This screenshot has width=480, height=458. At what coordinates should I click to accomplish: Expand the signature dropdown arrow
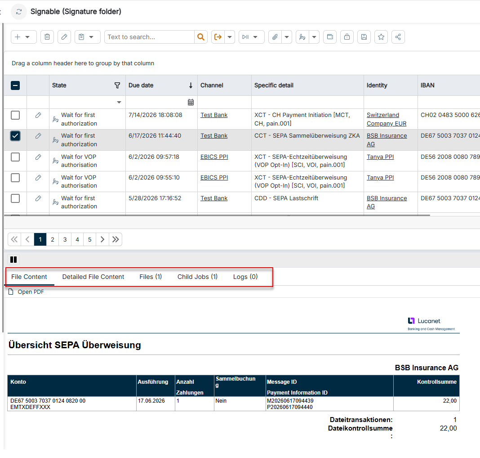[x=314, y=37]
